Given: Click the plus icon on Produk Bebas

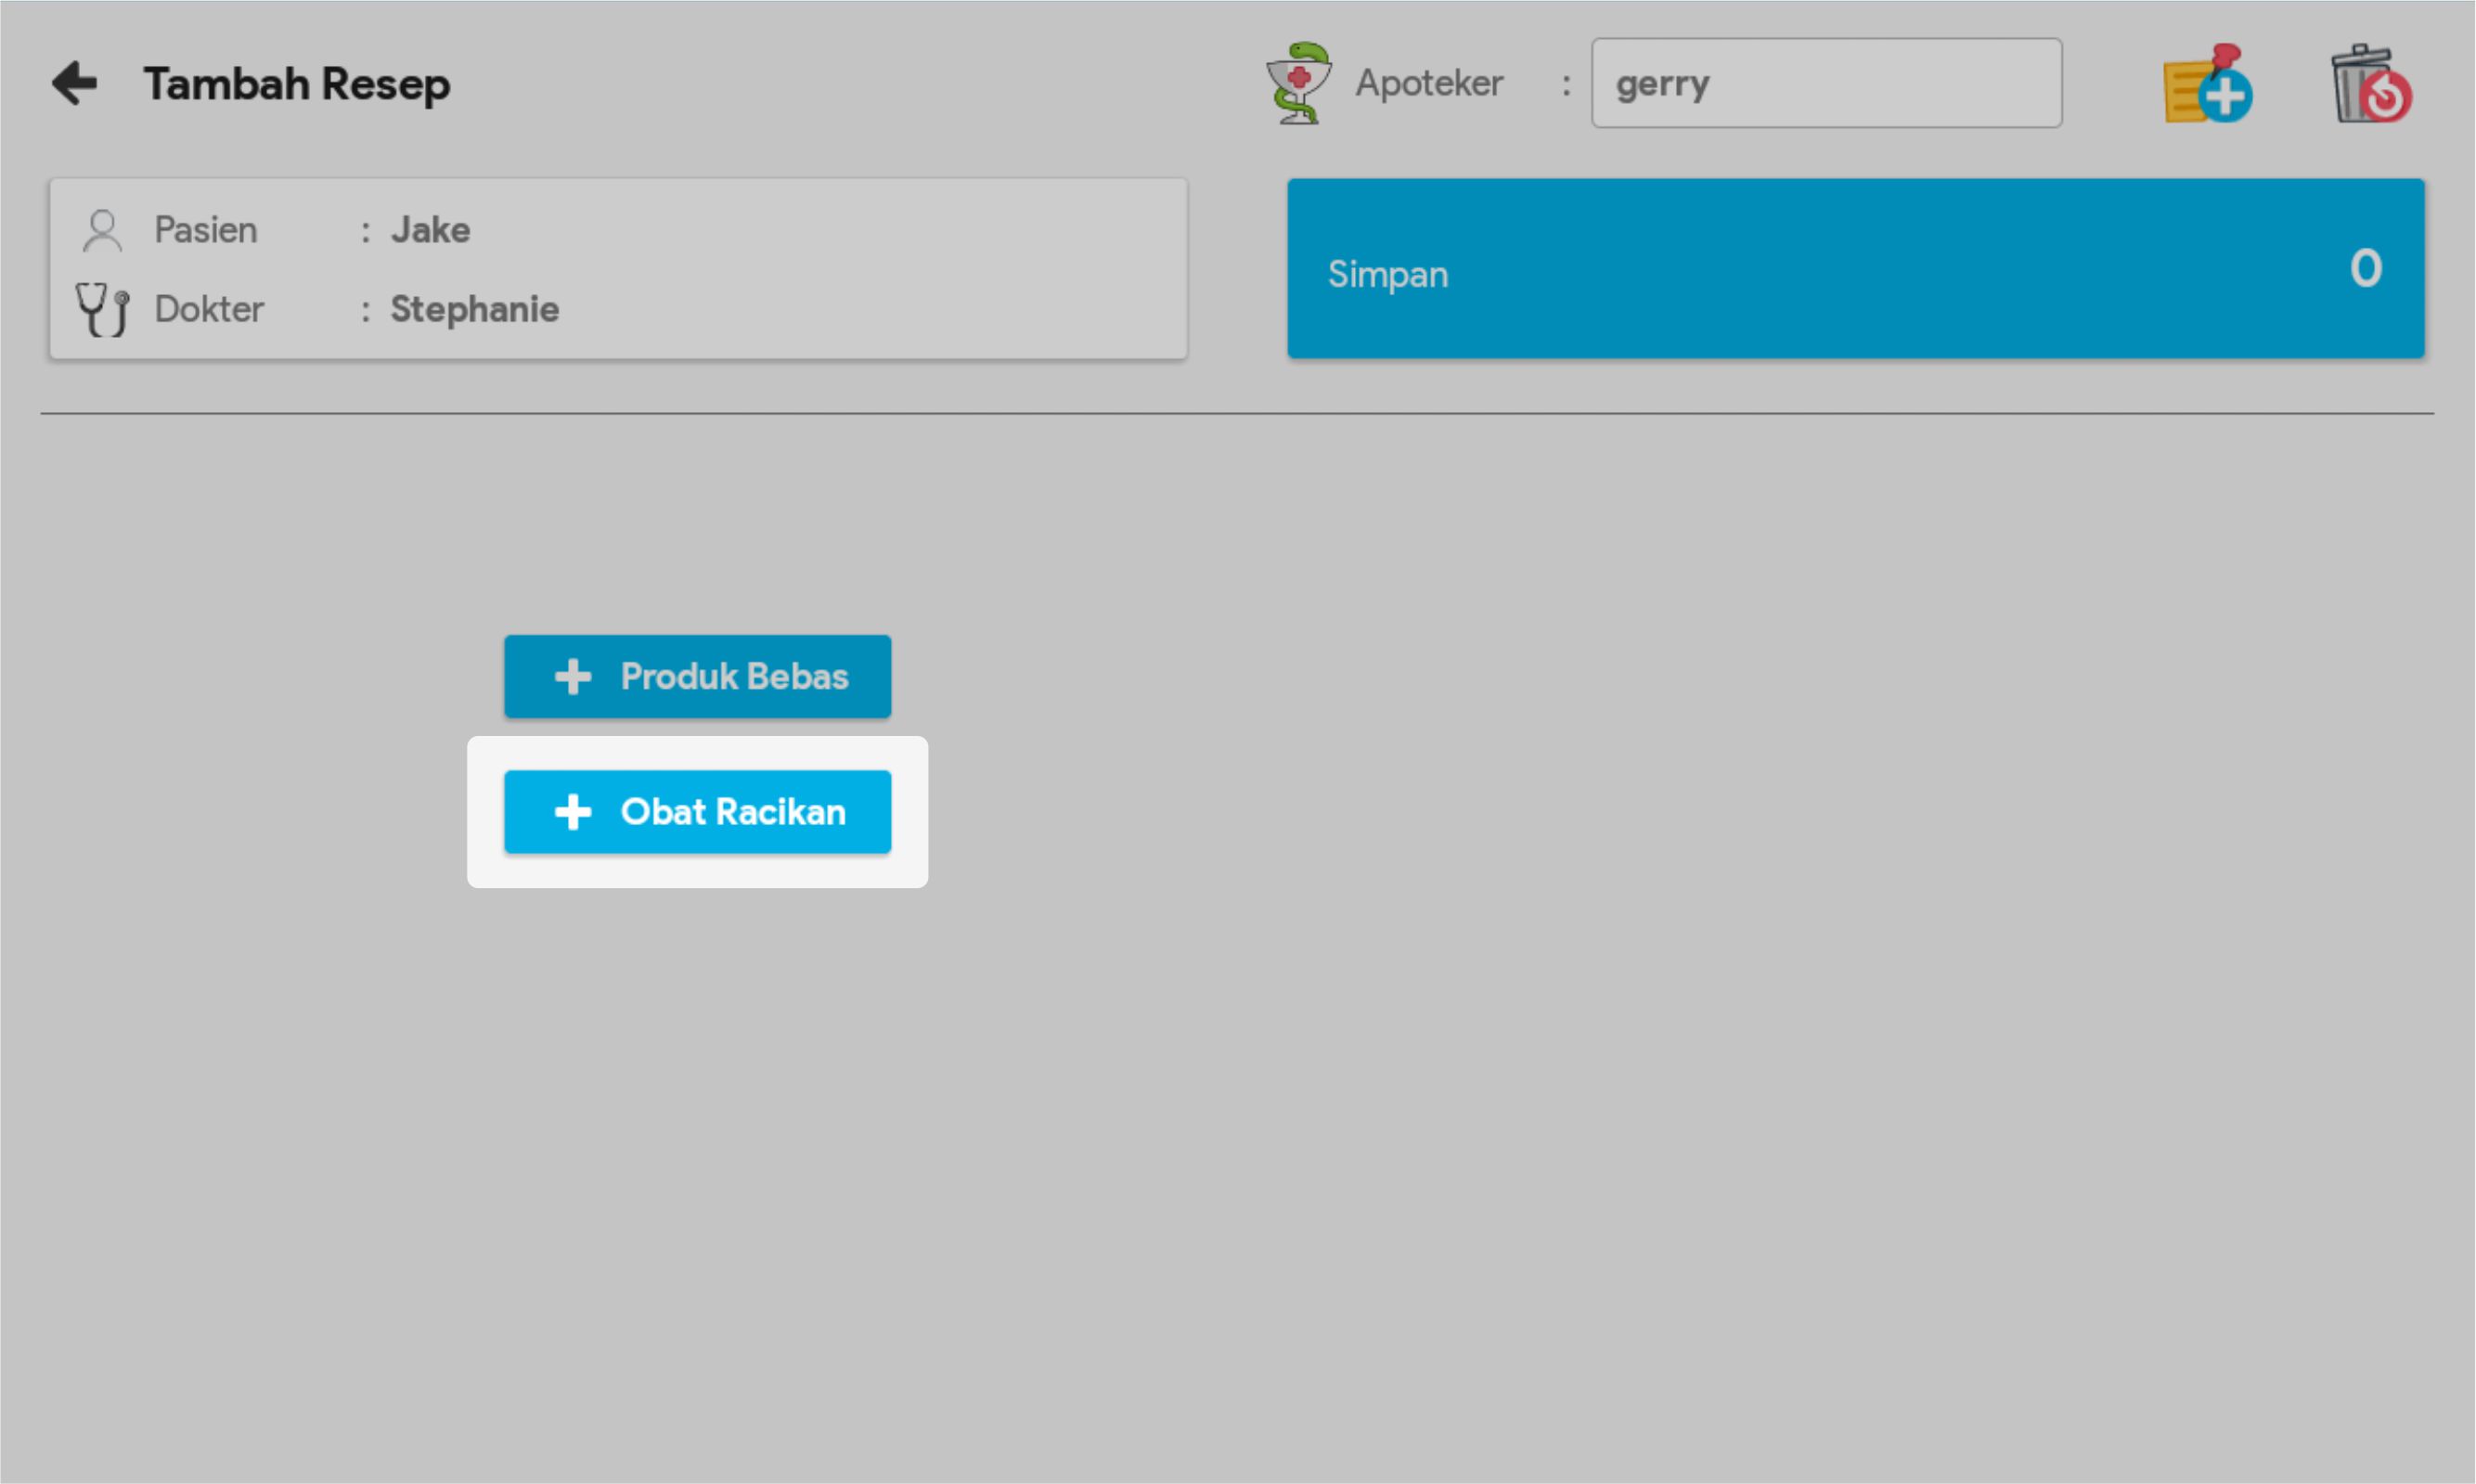Looking at the screenshot, I should (x=573, y=677).
